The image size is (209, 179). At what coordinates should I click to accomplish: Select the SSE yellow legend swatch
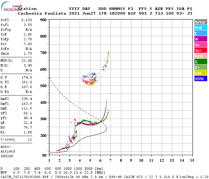point(201,73)
